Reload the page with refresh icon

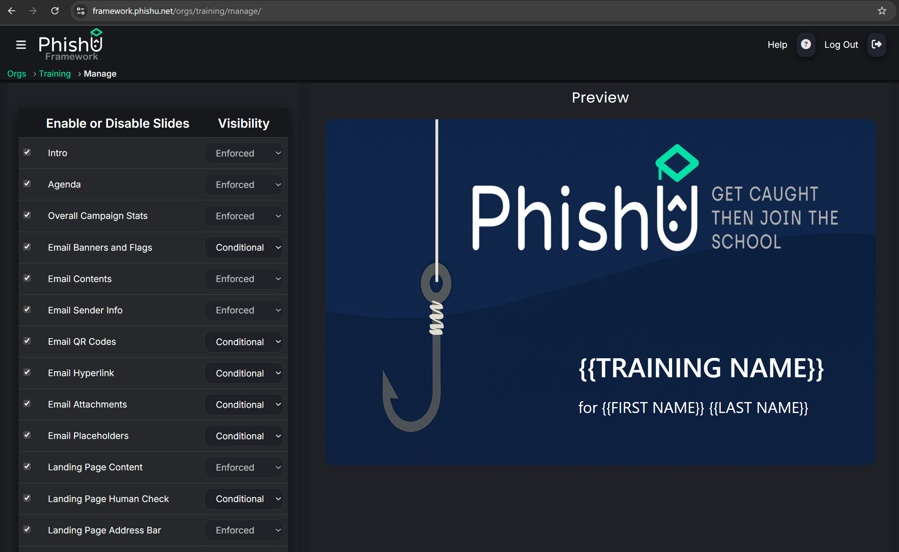(55, 11)
